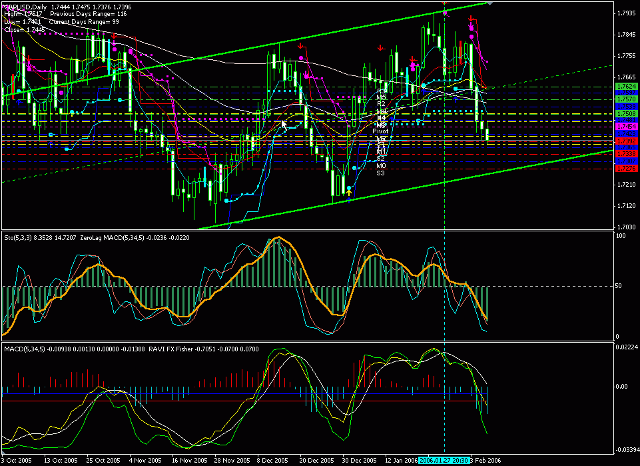Click the 1.7624 green price level tag
Viewport: 640px width, 466px height.
point(625,87)
